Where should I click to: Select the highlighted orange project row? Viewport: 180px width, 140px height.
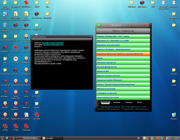pyautogui.click(x=123, y=54)
